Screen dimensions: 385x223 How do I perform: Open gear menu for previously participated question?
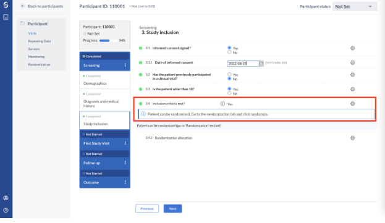click(352, 75)
